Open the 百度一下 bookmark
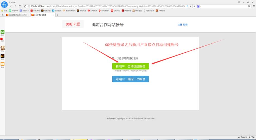This screenshot has height=140, width=256. pos(24,10)
